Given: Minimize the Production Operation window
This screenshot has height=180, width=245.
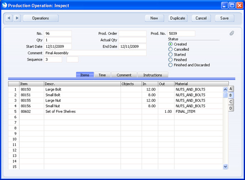Looking at the screenshot, I should [225, 6].
